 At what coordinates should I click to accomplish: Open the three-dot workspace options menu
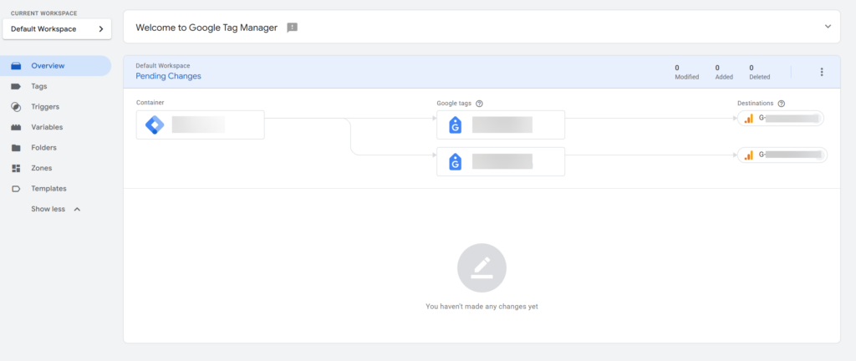[822, 72]
